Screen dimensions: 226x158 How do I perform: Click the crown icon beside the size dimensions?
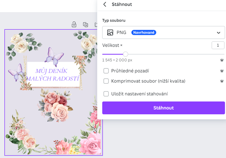(222, 60)
